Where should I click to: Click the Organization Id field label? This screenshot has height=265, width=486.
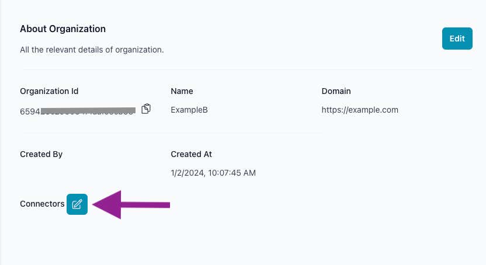[49, 91]
